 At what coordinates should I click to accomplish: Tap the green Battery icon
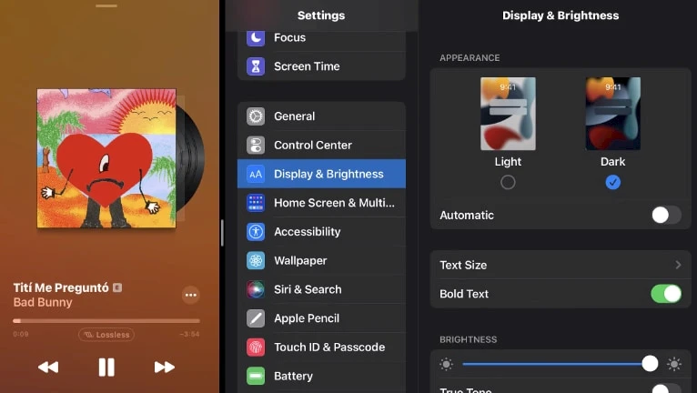pos(256,377)
